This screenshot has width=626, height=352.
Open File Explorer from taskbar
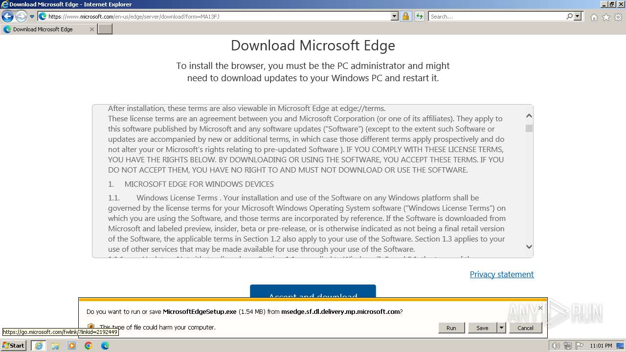pyautogui.click(x=55, y=346)
